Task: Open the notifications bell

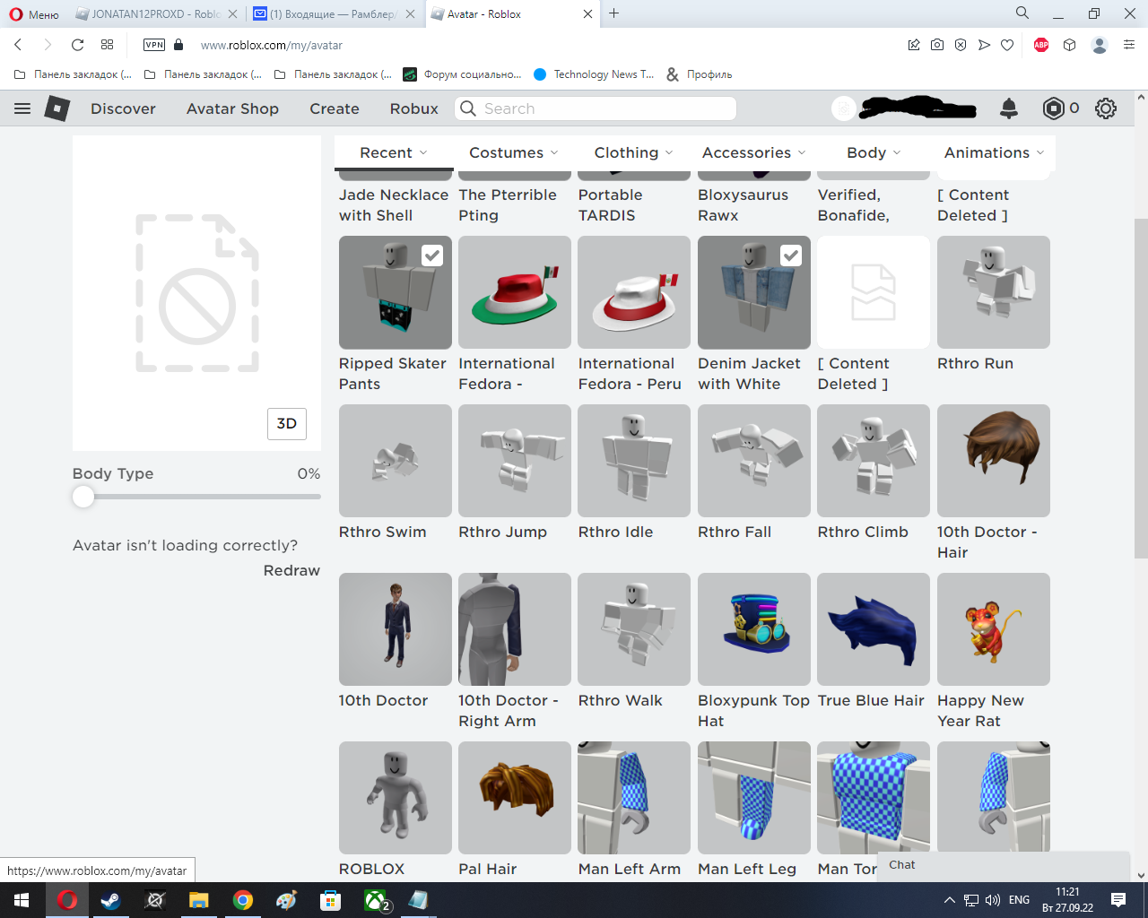Action: (1009, 108)
